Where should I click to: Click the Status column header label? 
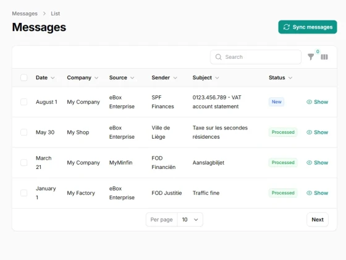coord(277,77)
